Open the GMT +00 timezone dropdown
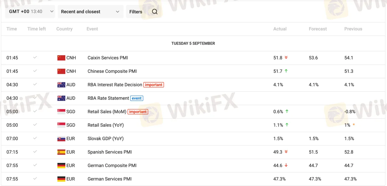Image resolution: width=387 pixels, height=186 pixels. tap(30, 12)
